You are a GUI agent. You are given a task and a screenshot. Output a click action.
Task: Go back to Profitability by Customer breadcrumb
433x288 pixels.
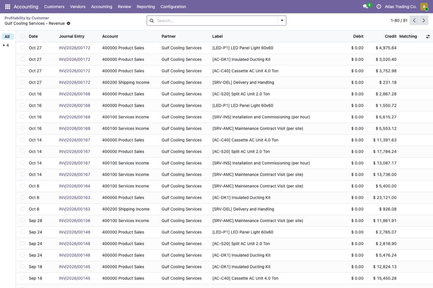(27, 18)
